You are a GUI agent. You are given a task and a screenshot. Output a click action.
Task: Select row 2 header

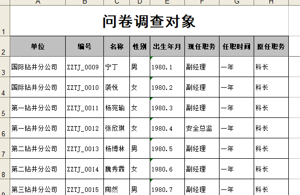[5, 46]
